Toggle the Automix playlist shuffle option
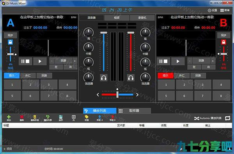The image size is (234, 154). (208, 118)
